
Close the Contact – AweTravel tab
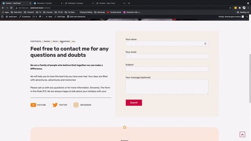click(x=30, y=3)
